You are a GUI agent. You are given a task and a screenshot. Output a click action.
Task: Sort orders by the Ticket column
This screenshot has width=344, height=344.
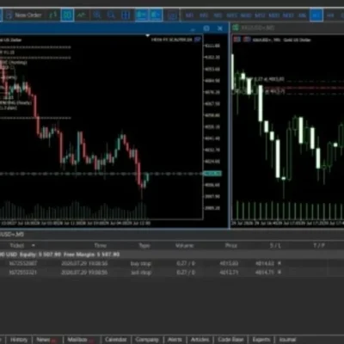tap(17, 245)
